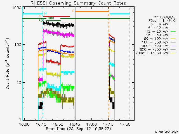Click the short green bar beside RD6
This screenshot has width=179, height=134.
(53, 21)
